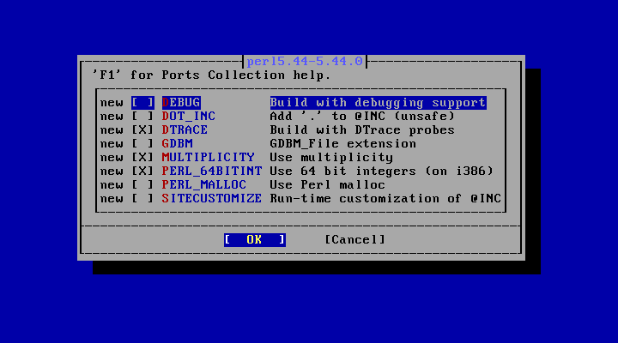Viewport: 618px width, 343px height.
Task: Click 'GDBM_File extension' description
Action: (342, 144)
